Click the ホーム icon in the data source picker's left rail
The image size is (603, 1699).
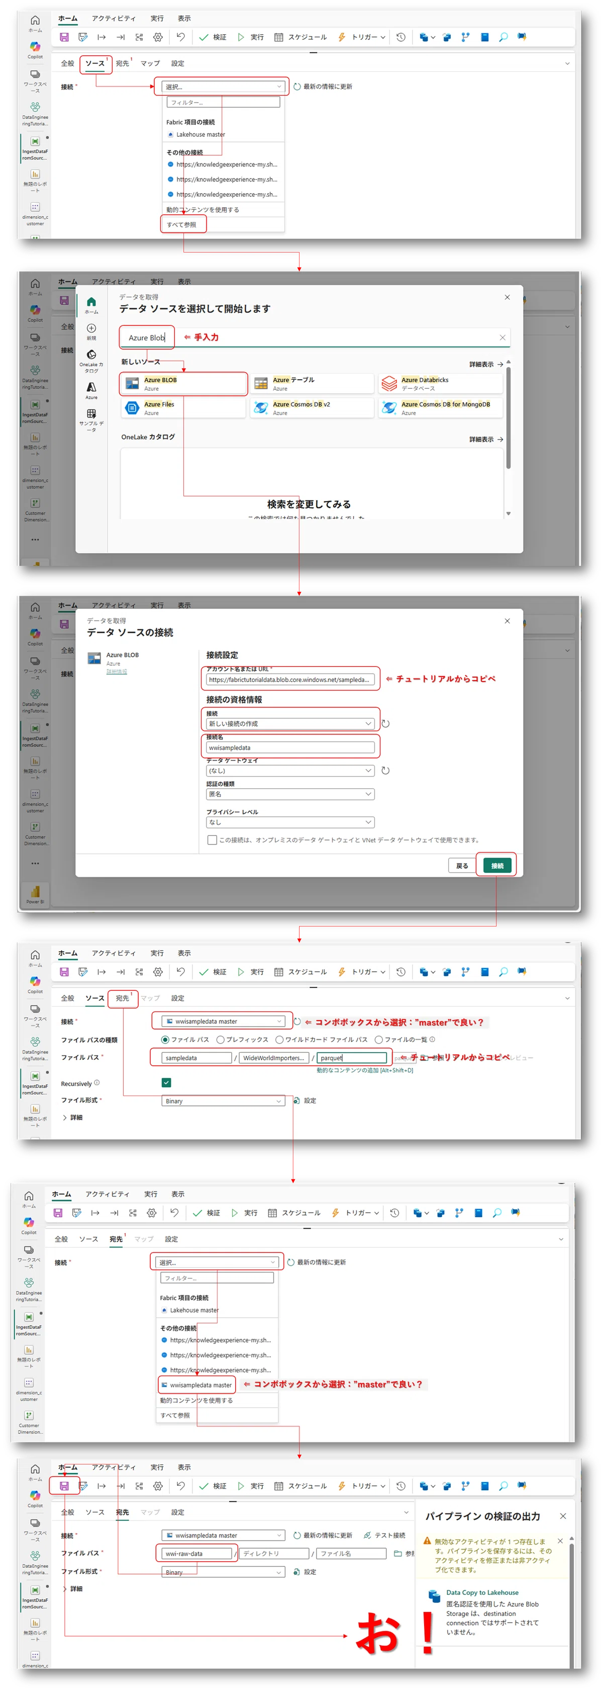[91, 305]
